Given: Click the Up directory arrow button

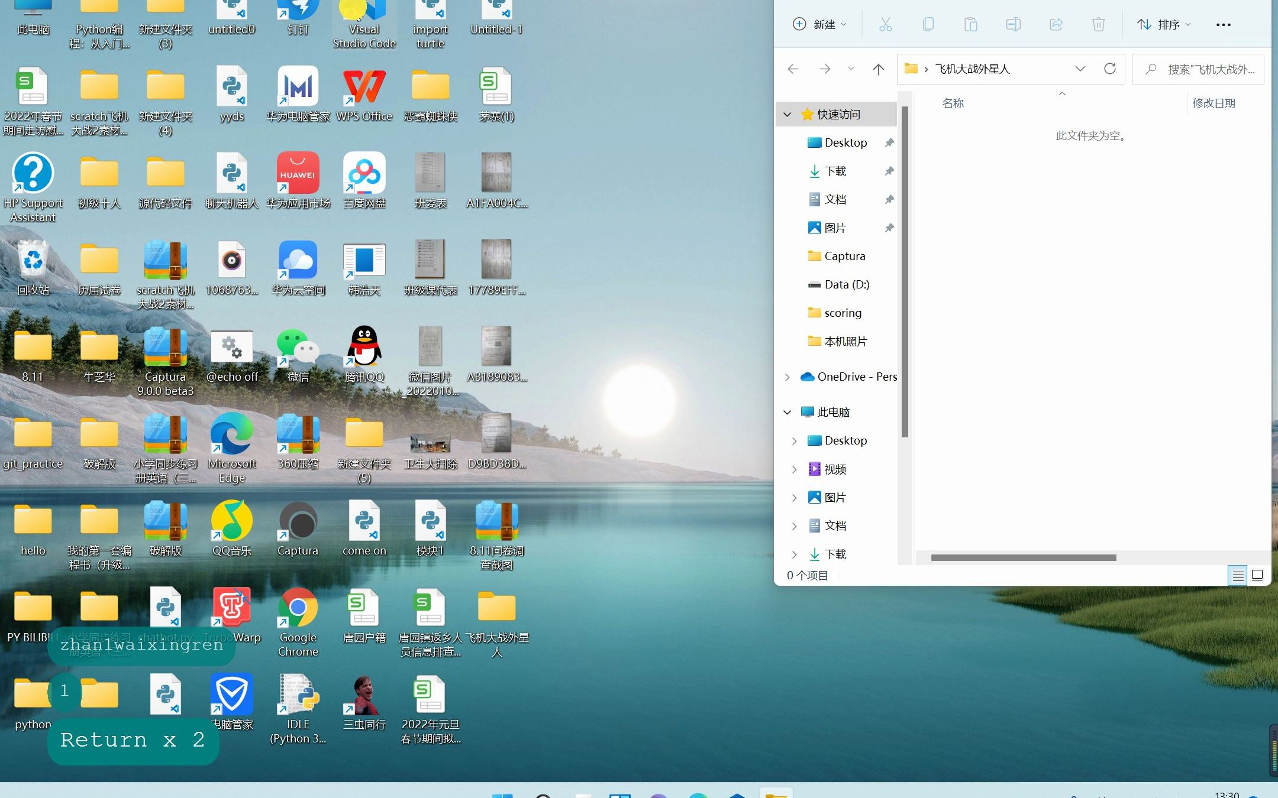Looking at the screenshot, I should (x=878, y=69).
